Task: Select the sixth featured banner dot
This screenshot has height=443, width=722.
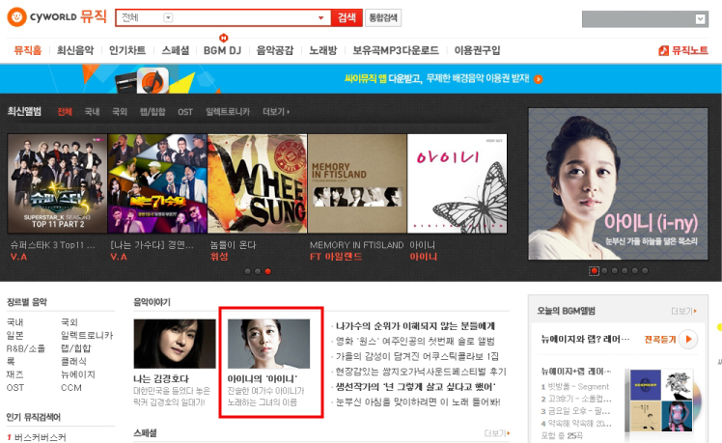Action: tap(645, 271)
